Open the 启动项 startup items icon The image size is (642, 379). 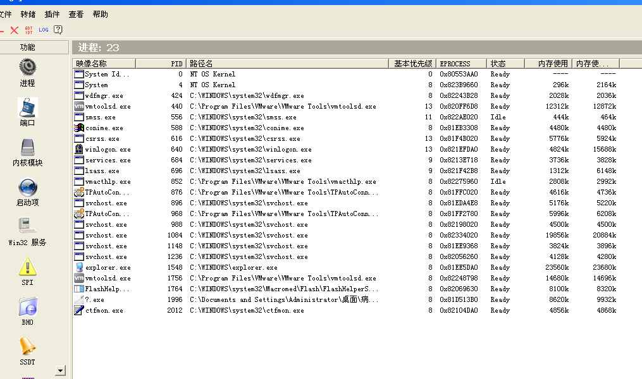click(x=27, y=188)
